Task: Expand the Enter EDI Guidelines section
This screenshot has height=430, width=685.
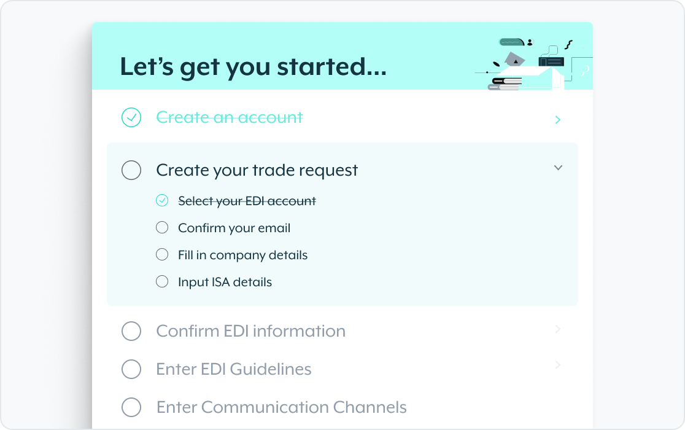Action: 558,365
